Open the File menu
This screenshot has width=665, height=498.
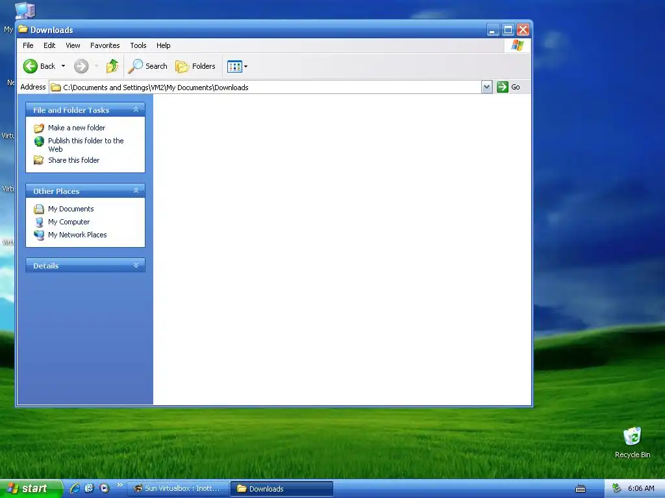pos(28,45)
